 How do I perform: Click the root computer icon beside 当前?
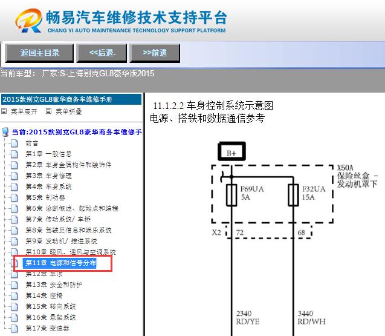5,132
